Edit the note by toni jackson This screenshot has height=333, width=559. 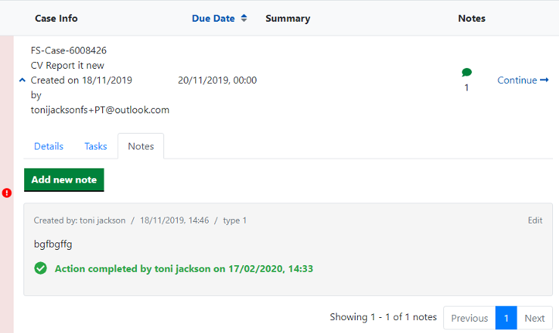[x=535, y=220]
